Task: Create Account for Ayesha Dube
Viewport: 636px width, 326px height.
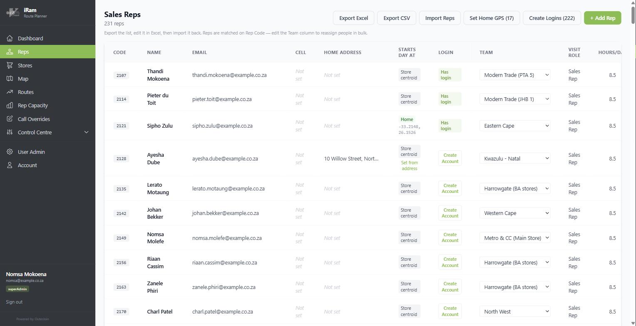Action: pyautogui.click(x=450, y=158)
